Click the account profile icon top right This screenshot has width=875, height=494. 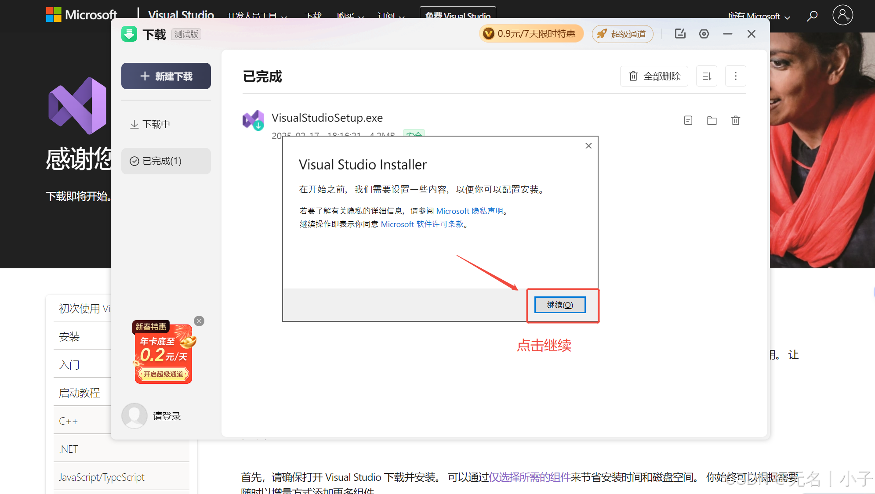point(842,15)
